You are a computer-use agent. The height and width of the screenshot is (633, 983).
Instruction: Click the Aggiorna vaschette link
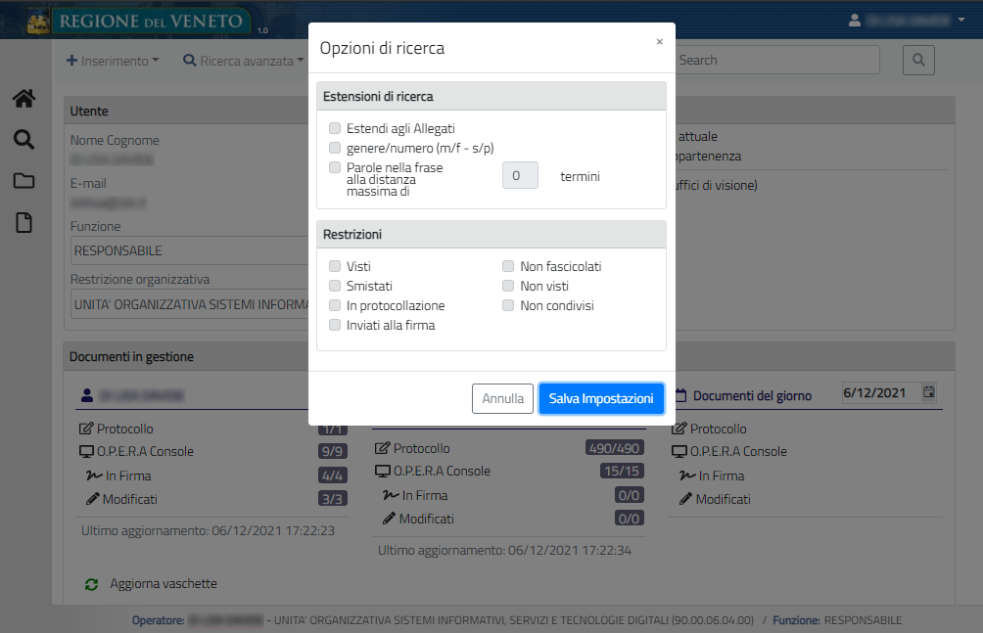click(164, 584)
